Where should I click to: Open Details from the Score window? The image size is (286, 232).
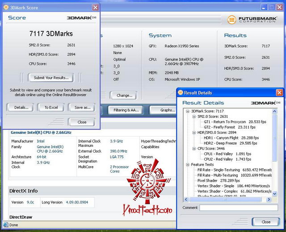coord(20,108)
